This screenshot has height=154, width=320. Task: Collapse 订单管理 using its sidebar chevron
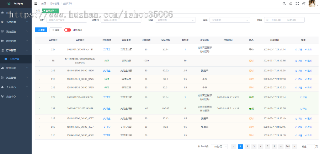tap(27, 50)
